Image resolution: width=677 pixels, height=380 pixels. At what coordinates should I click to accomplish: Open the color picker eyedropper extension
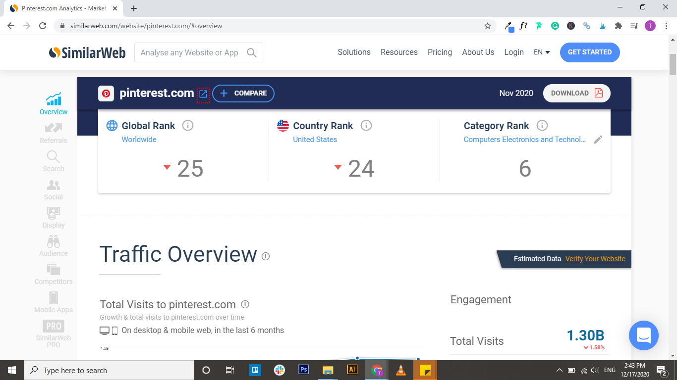pos(509,26)
